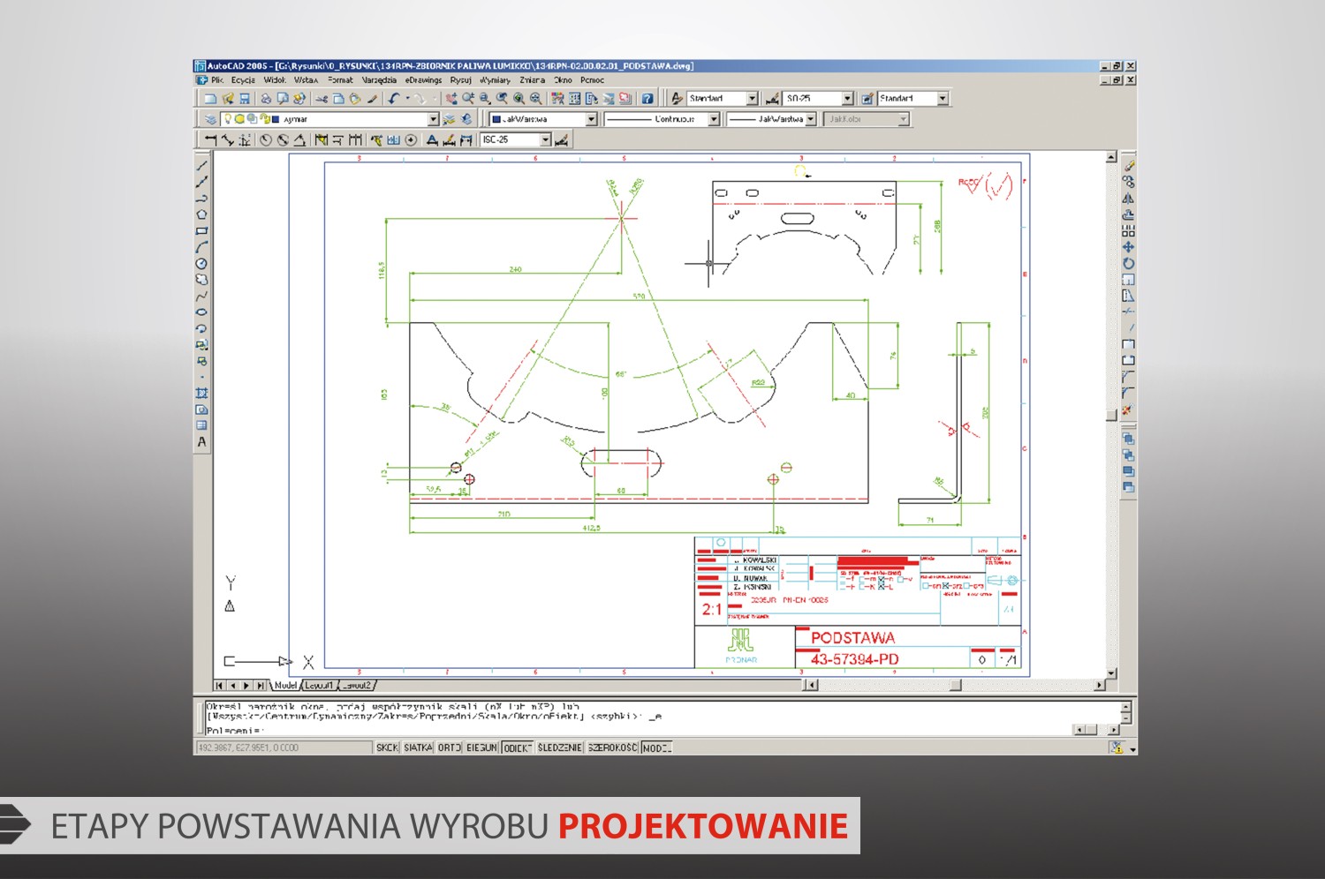Switch to the Layout1 tab

pyautogui.click(x=319, y=685)
